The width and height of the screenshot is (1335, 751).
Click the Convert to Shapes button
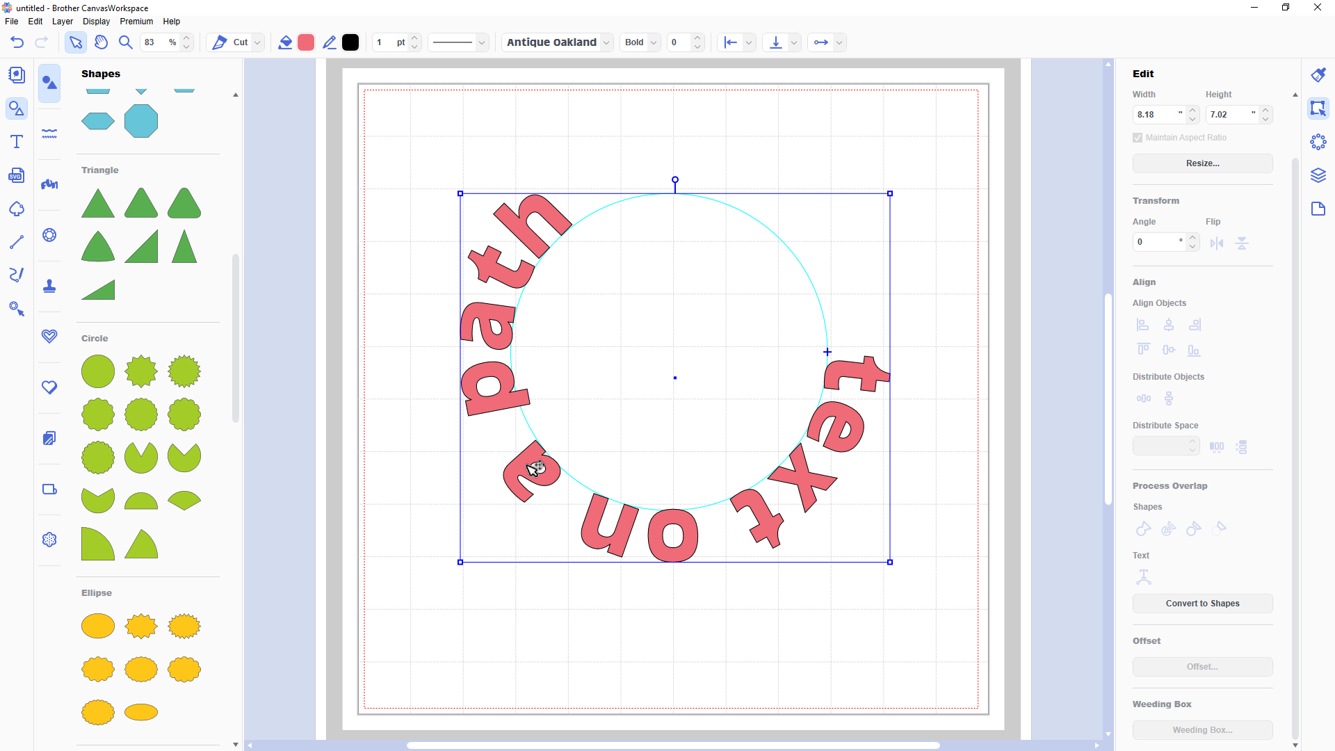pos(1202,604)
